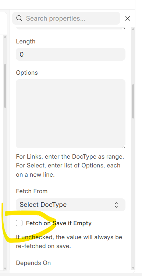Image resolution: width=142 pixels, height=276 pixels.
Task: Click the Depends On field label
Action: pyautogui.click(x=33, y=263)
